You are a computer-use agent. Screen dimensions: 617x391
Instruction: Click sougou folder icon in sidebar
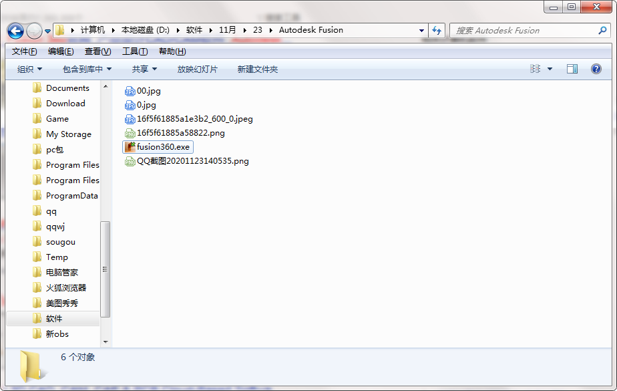37,242
